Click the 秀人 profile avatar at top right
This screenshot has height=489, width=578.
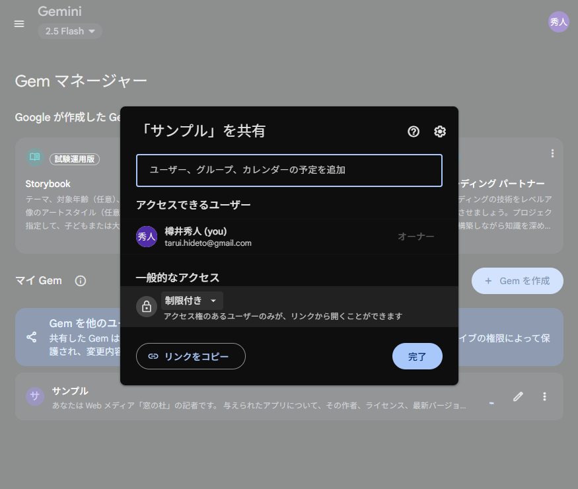[558, 22]
